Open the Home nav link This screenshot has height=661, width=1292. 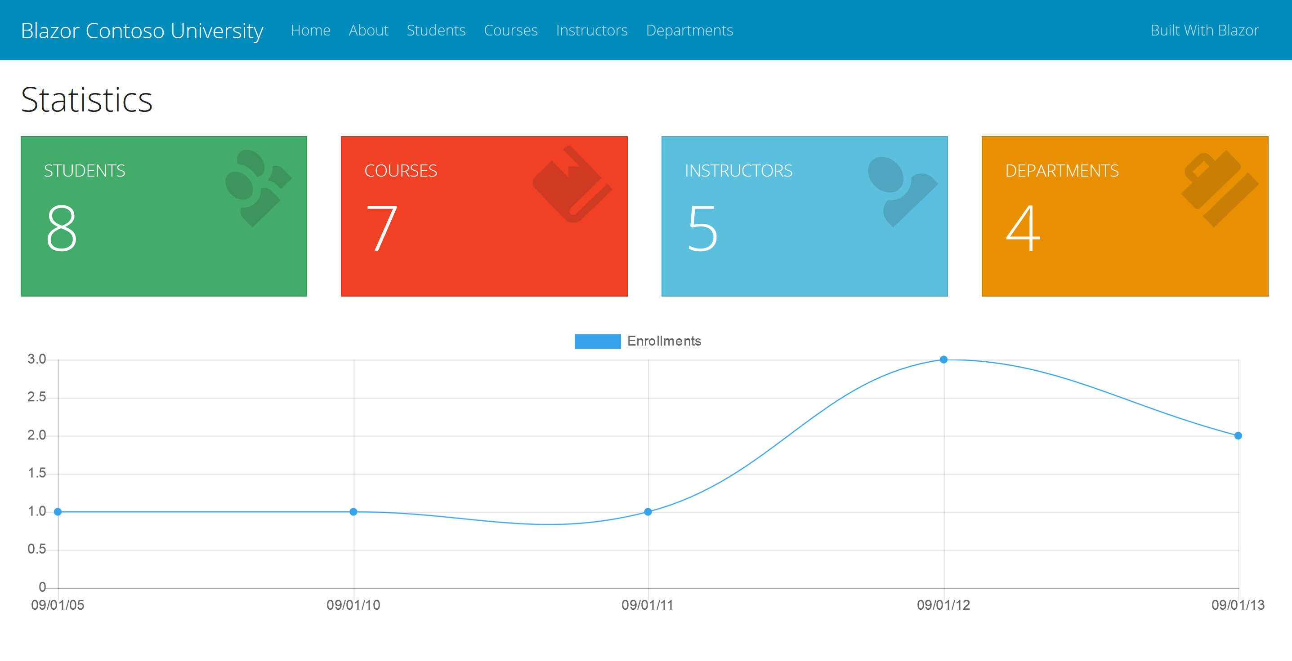click(x=310, y=31)
